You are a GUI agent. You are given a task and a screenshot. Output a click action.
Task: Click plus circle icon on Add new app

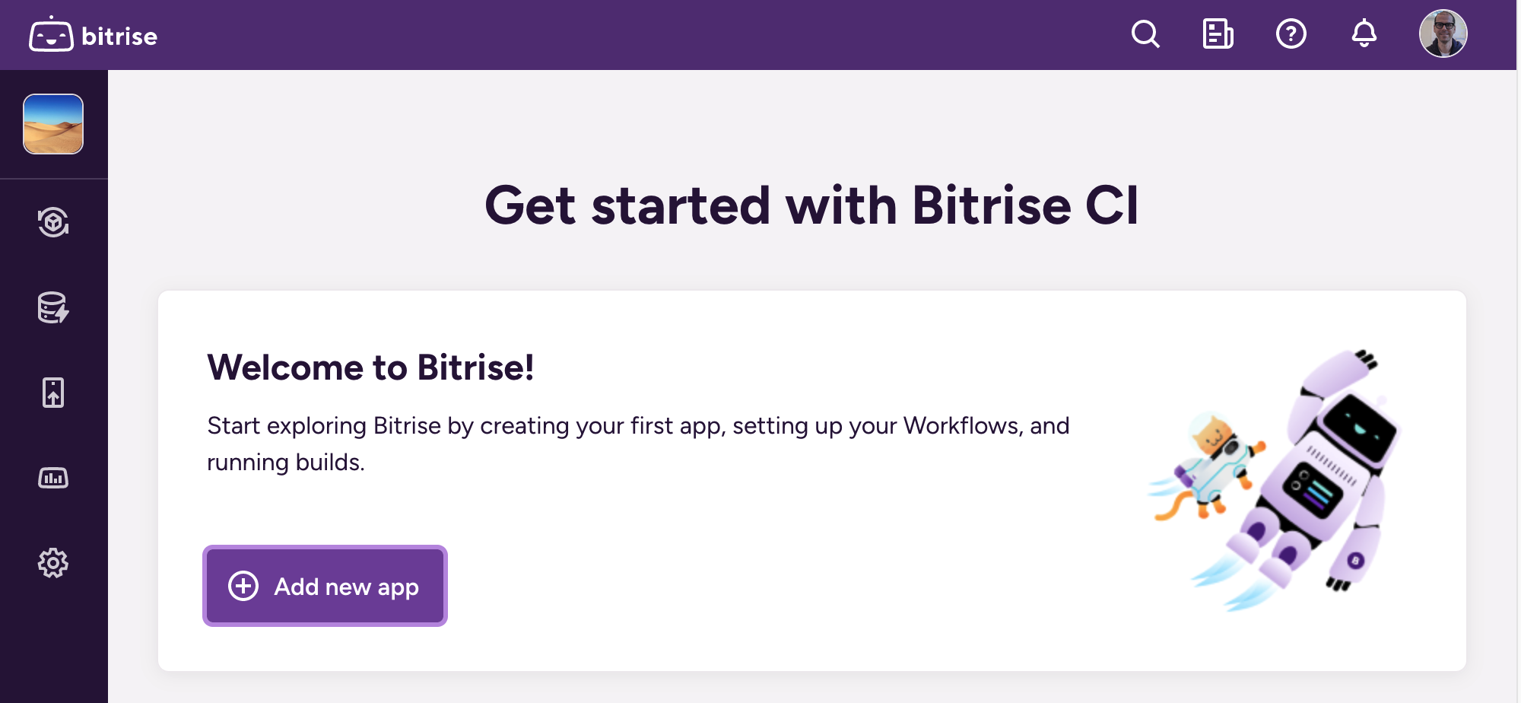pos(243,586)
